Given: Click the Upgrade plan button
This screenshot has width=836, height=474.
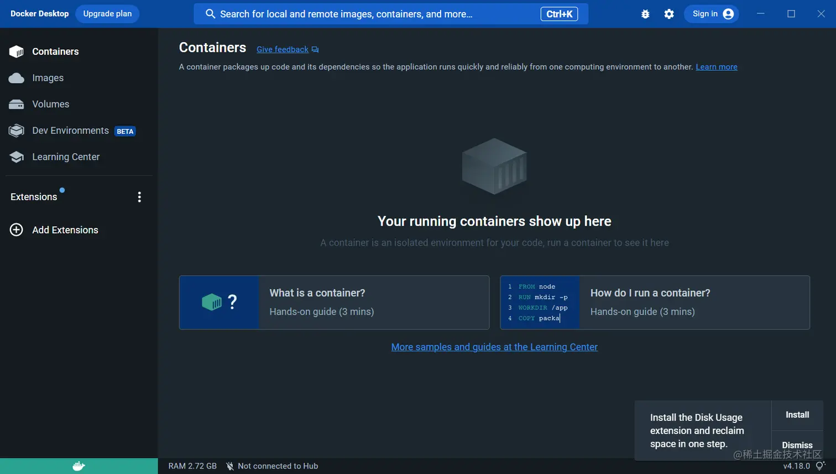Looking at the screenshot, I should [107, 14].
